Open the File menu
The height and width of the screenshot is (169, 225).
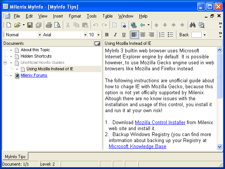coord(17,16)
